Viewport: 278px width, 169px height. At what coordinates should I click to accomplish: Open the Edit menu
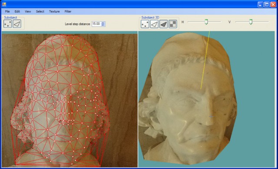[17, 11]
